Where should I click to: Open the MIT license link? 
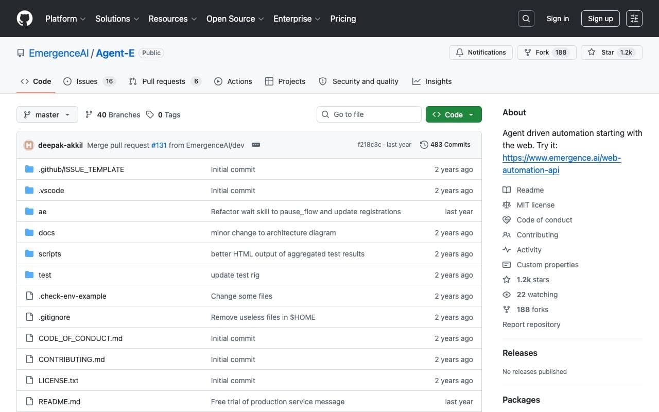pos(535,205)
